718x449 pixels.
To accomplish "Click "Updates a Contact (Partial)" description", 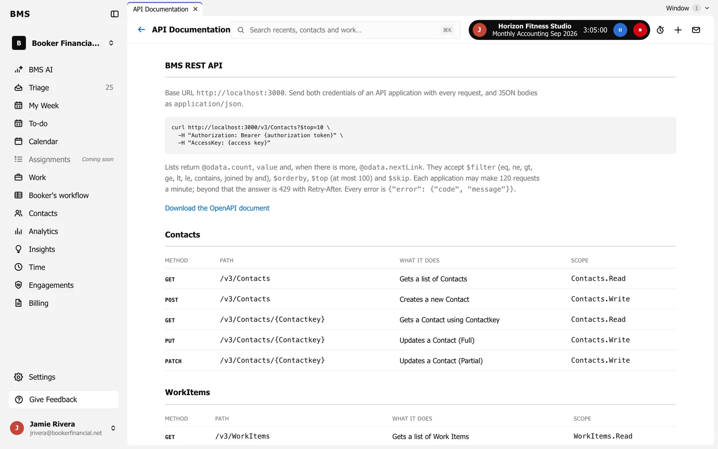I will [441, 361].
